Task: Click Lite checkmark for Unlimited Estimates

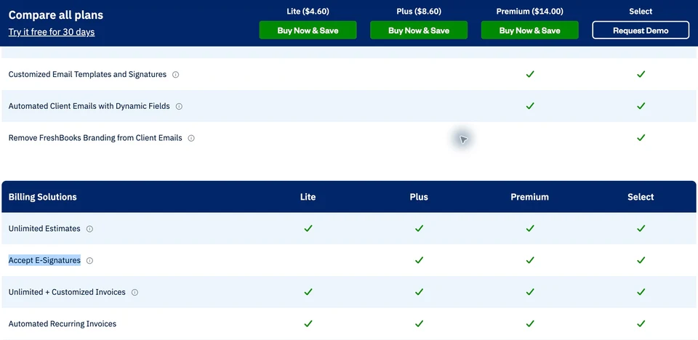Action: [308, 228]
